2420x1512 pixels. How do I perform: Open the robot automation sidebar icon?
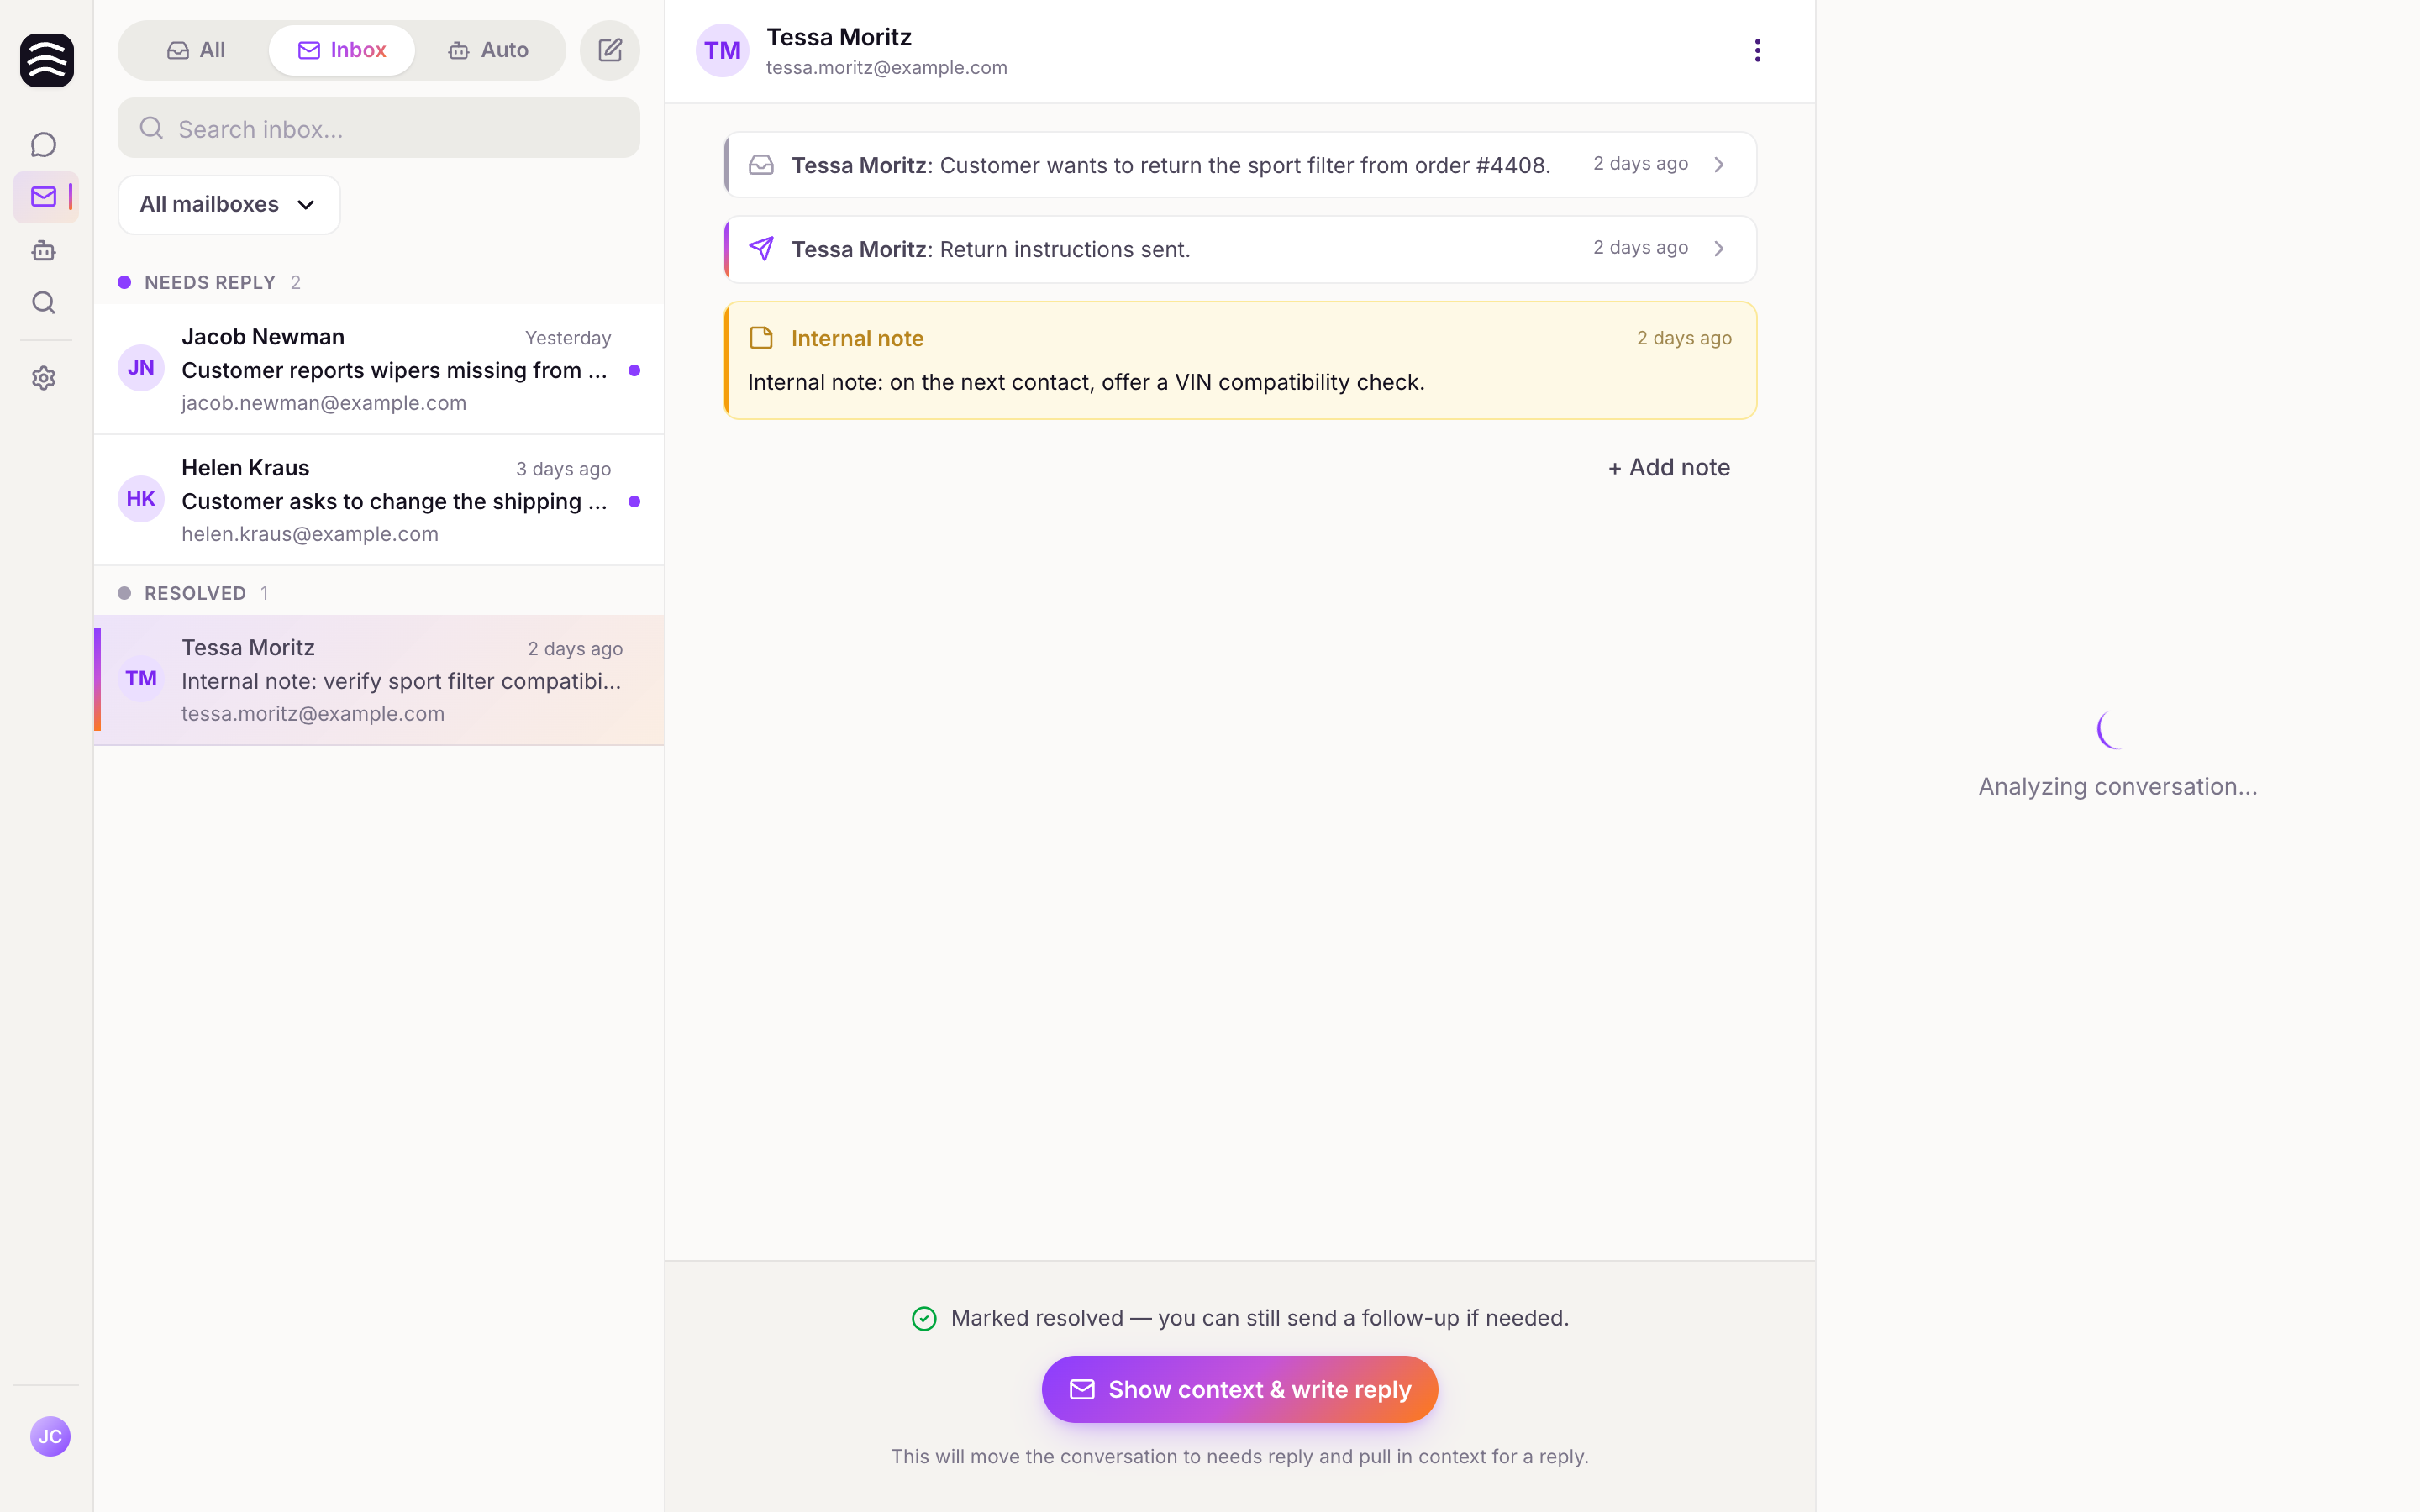click(43, 250)
